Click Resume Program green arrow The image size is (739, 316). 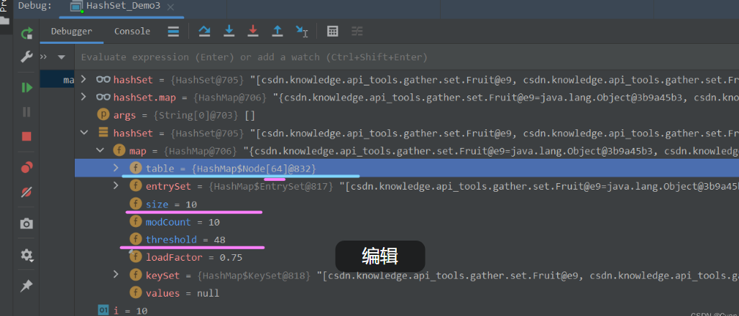coord(27,88)
